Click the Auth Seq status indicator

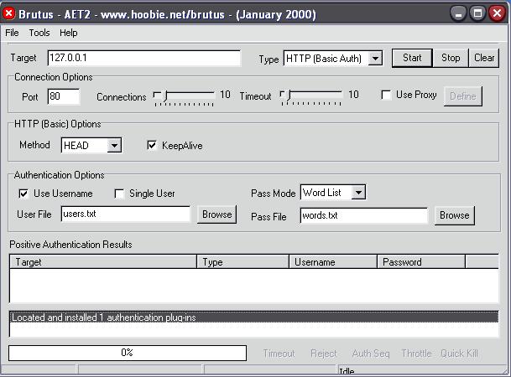coord(371,354)
